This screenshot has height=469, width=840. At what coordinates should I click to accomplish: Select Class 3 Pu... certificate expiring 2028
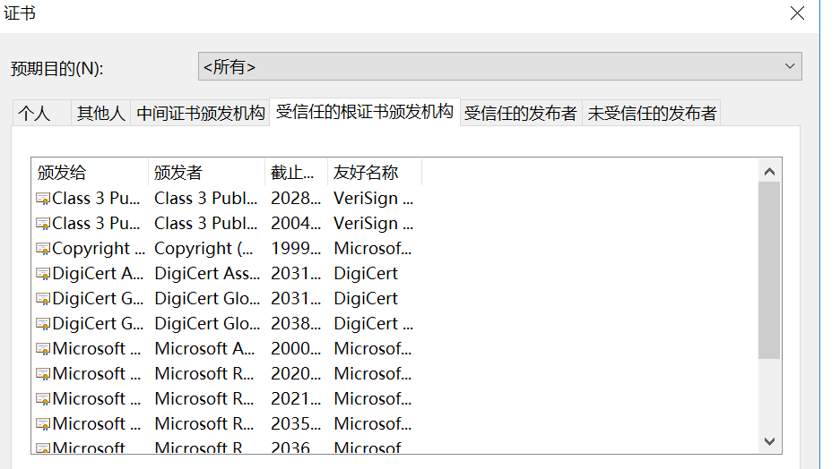click(97, 199)
